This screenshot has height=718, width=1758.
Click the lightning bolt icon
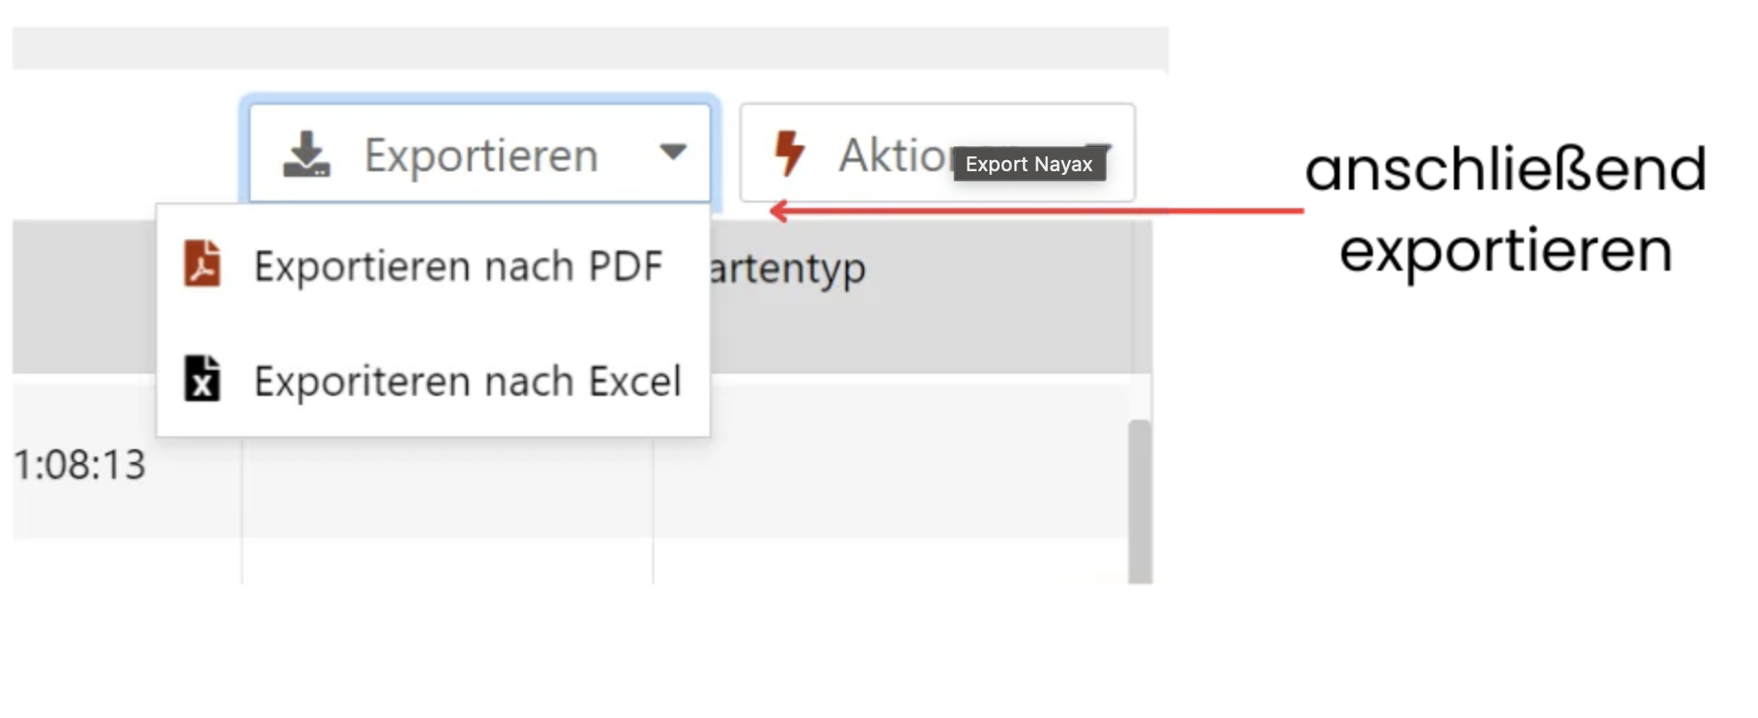pos(789,153)
